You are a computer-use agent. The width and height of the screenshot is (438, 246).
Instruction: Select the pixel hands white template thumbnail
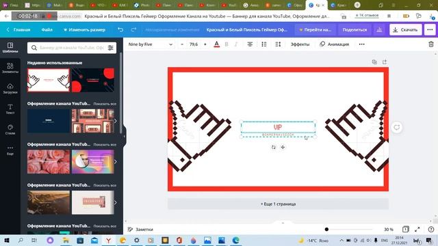click(49, 80)
